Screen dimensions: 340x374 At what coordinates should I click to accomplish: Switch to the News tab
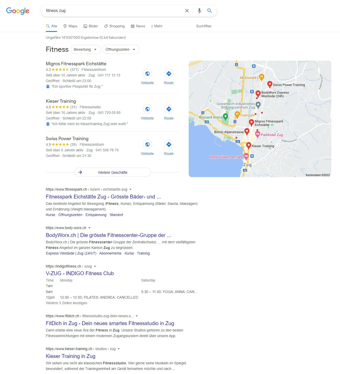138,26
